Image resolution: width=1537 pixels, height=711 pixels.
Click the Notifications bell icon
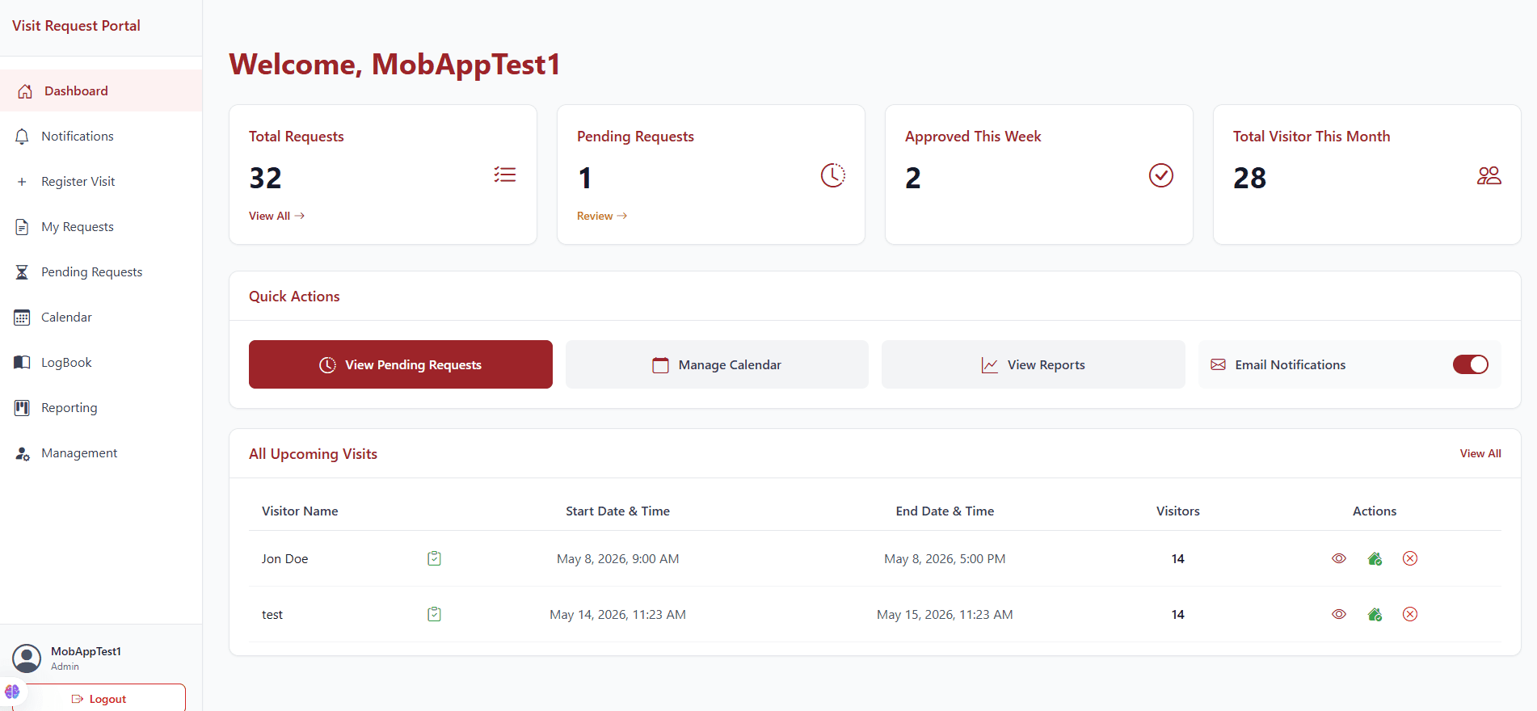pos(22,137)
